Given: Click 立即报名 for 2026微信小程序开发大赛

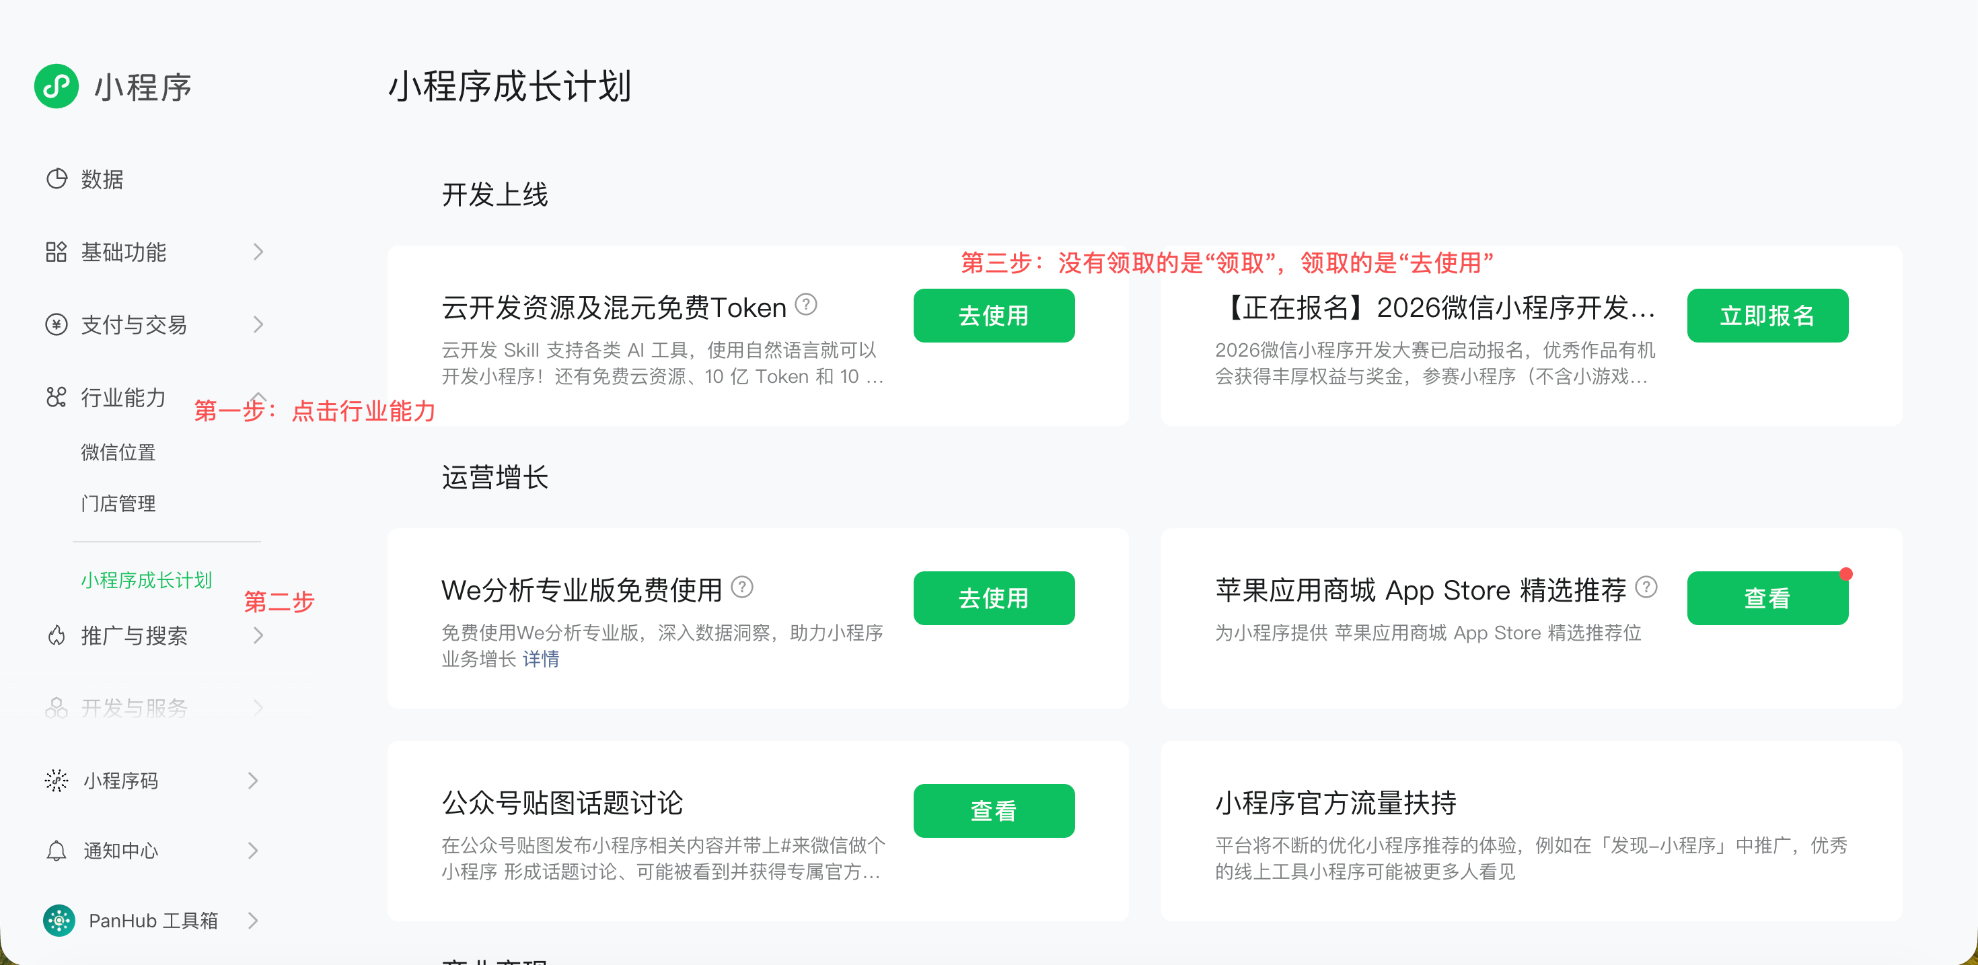Looking at the screenshot, I should coord(1767,316).
